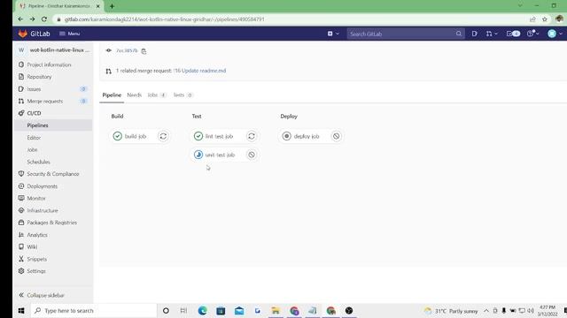Open Merge requests in sidebar
Image resolution: width=567 pixels, height=318 pixels.
point(45,102)
